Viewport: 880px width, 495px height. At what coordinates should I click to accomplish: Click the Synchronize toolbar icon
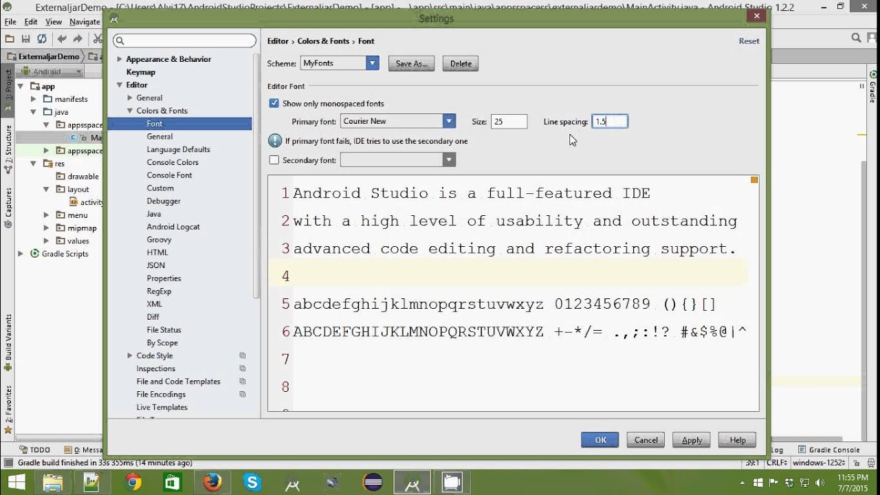pos(42,39)
